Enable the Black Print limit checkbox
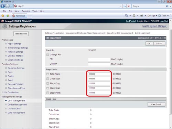This screenshot has height=129, width=172. coord(47,93)
